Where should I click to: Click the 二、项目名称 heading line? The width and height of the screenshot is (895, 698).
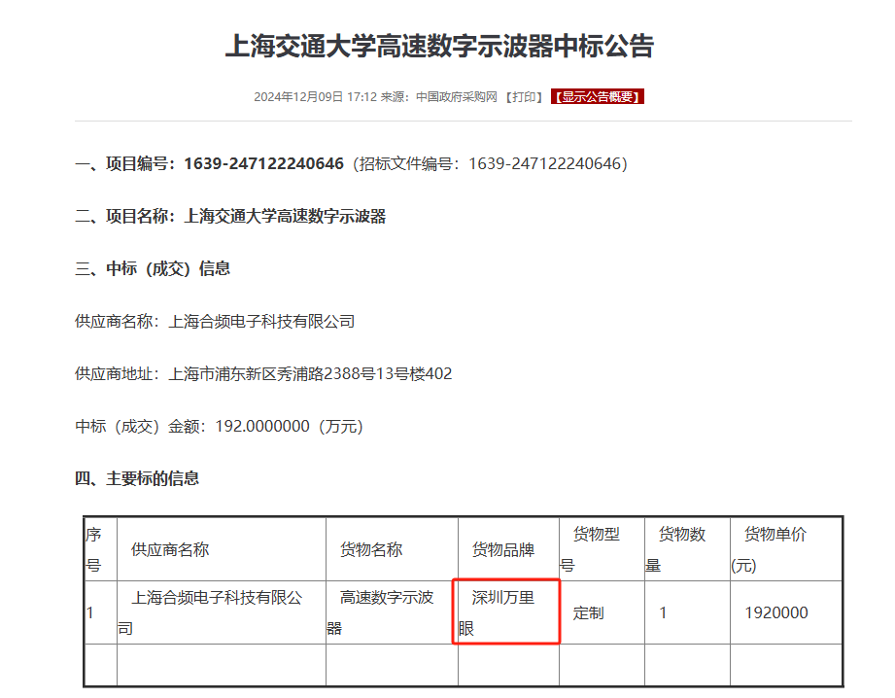(x=230, y=216)
